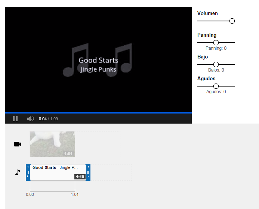This screenshot has width=259, height=209.
Task: Click the Agudos slider knob
Action: point(216,86)
